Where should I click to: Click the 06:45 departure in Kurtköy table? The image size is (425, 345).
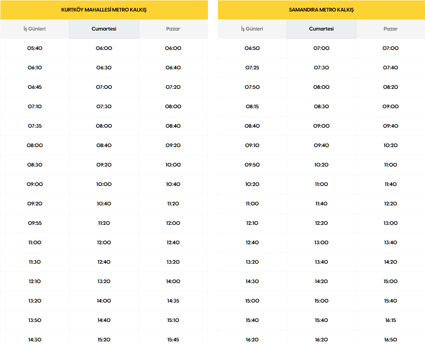(35, 87)
